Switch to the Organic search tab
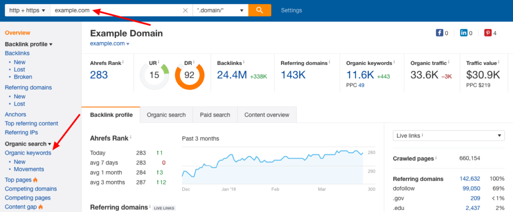513x212 pixels. coord(166,114)
